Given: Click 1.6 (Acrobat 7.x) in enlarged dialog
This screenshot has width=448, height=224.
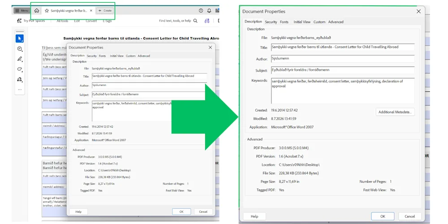Looking at the screenshot, I should pyautogui.click(x=291, y=156).
